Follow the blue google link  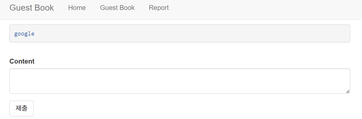tap(24, 34)
